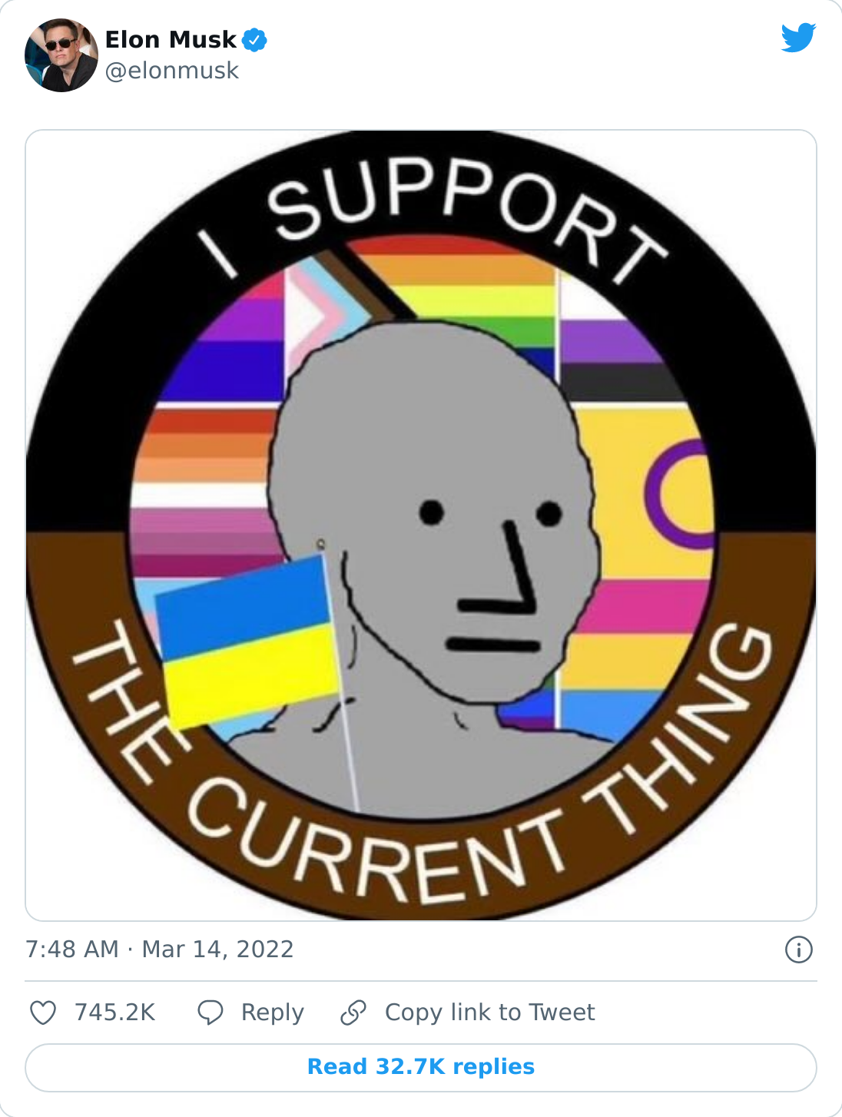Click the chain link icon
The image size is (842, 1117).
353,1013
